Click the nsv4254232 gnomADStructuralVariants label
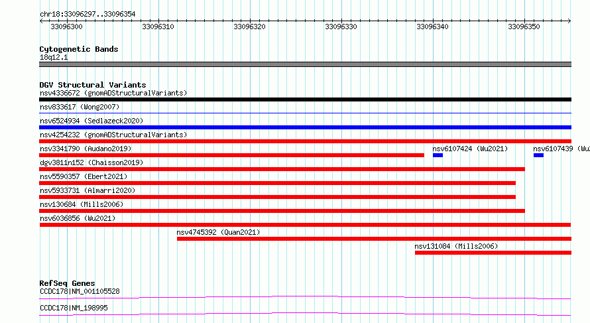Viewport: 590px width, 323px height. (x=113, y=135)
